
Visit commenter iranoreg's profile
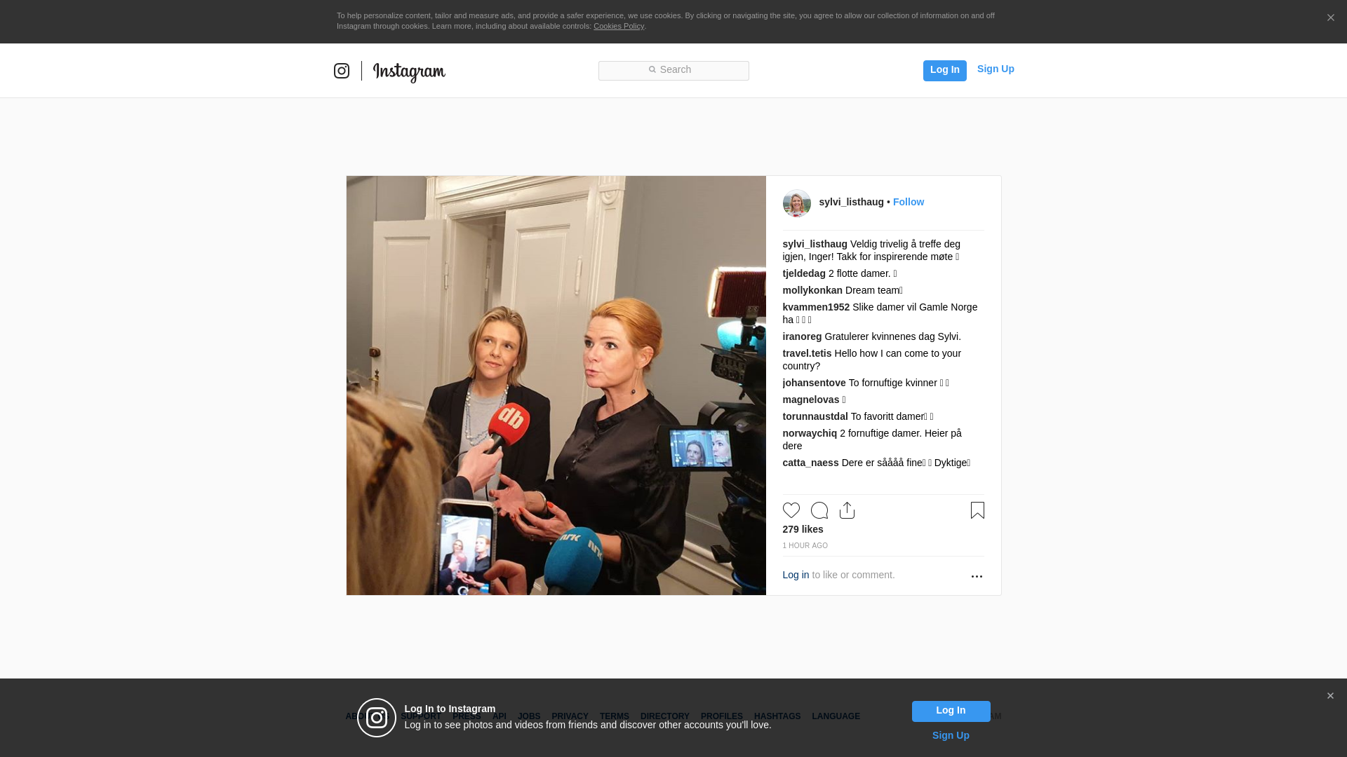point(802,336)
